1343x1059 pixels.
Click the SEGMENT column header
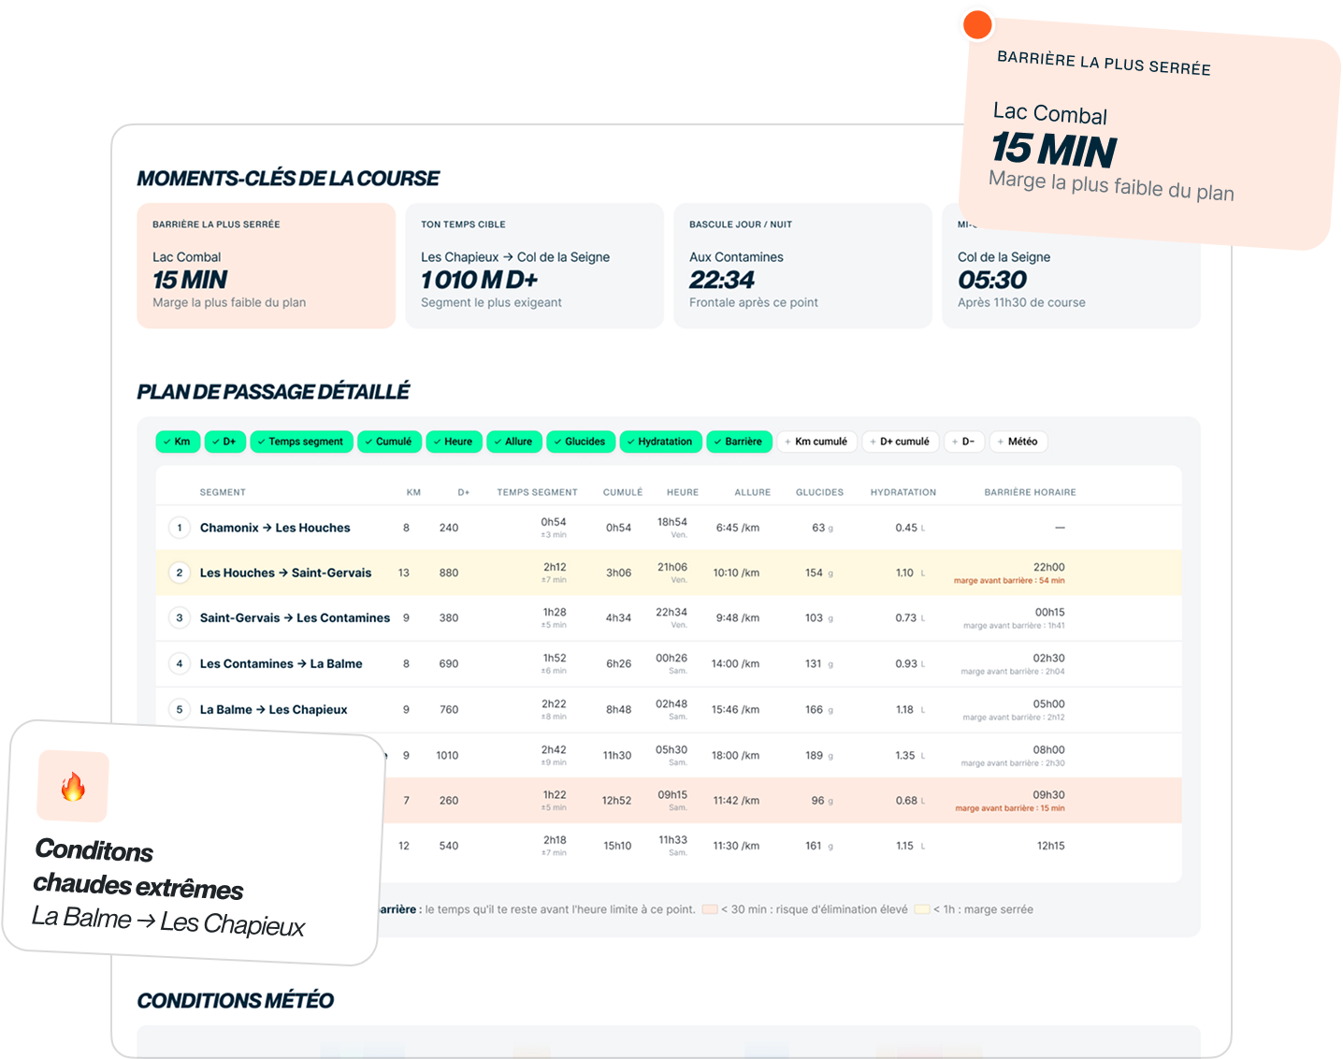coord(223,492)
